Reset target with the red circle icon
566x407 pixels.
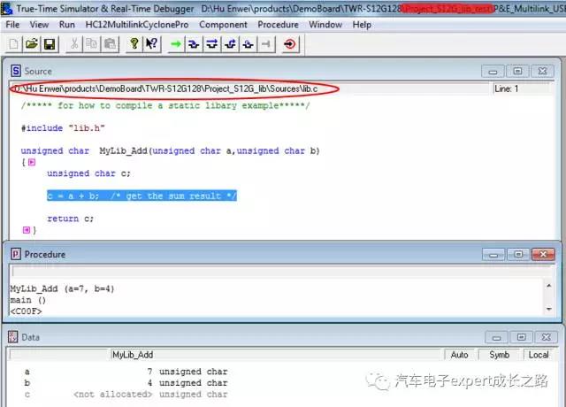[x=290, y=43]
